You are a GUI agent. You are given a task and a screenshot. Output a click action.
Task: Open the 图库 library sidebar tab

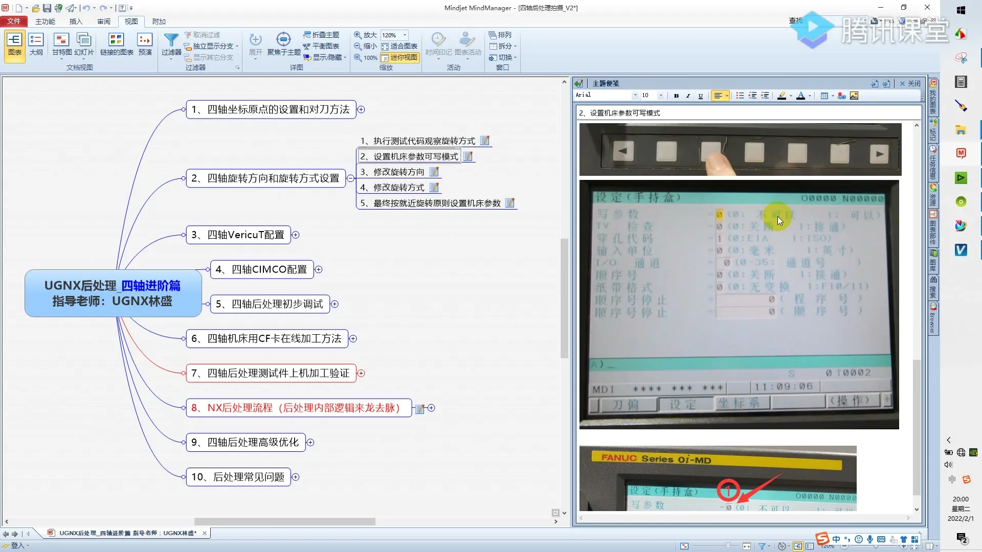point(933,262)
